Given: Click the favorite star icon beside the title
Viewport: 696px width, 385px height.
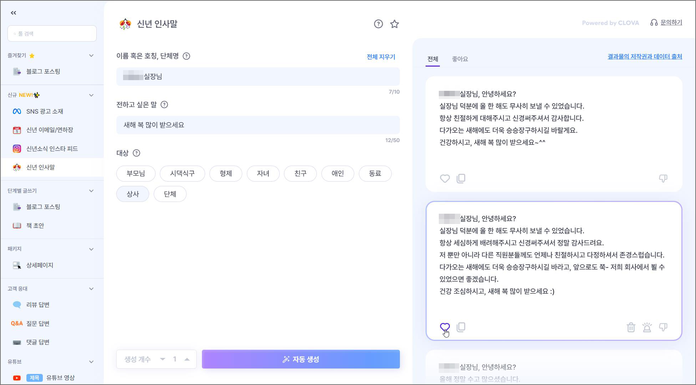Looking at the screenshot, I should (x=394, y=24).
